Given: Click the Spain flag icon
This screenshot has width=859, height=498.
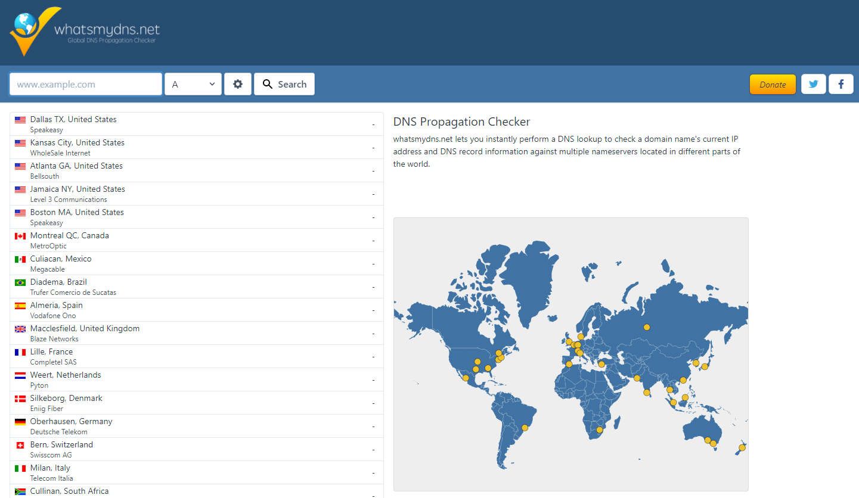Looking at the screenshot, I should (x=20, y=306).
